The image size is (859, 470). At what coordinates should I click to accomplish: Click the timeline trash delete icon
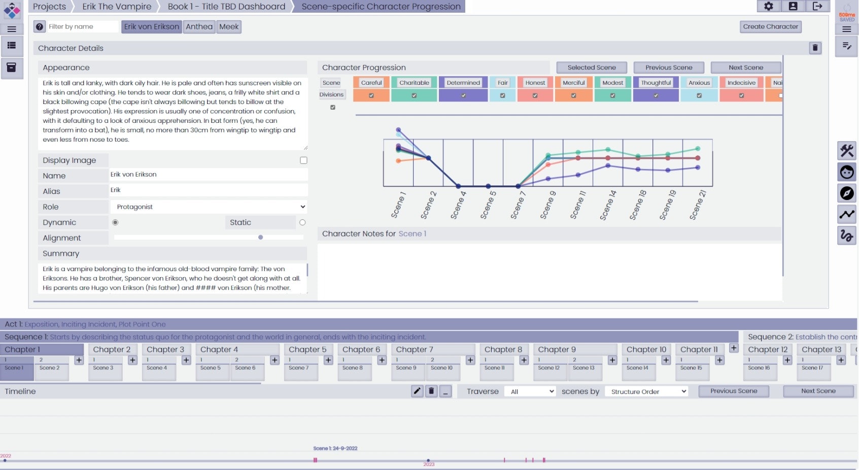431,391
